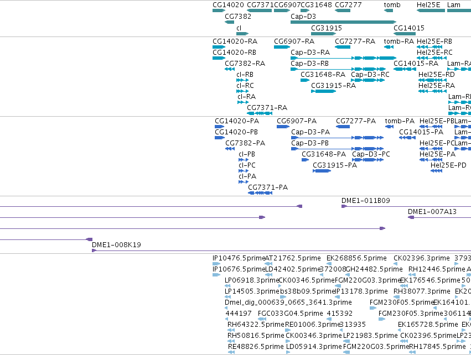Screen dimensions: 471x355
Task: Click the 'LD05914.3prime' EST label
Action: pos(314,347)
